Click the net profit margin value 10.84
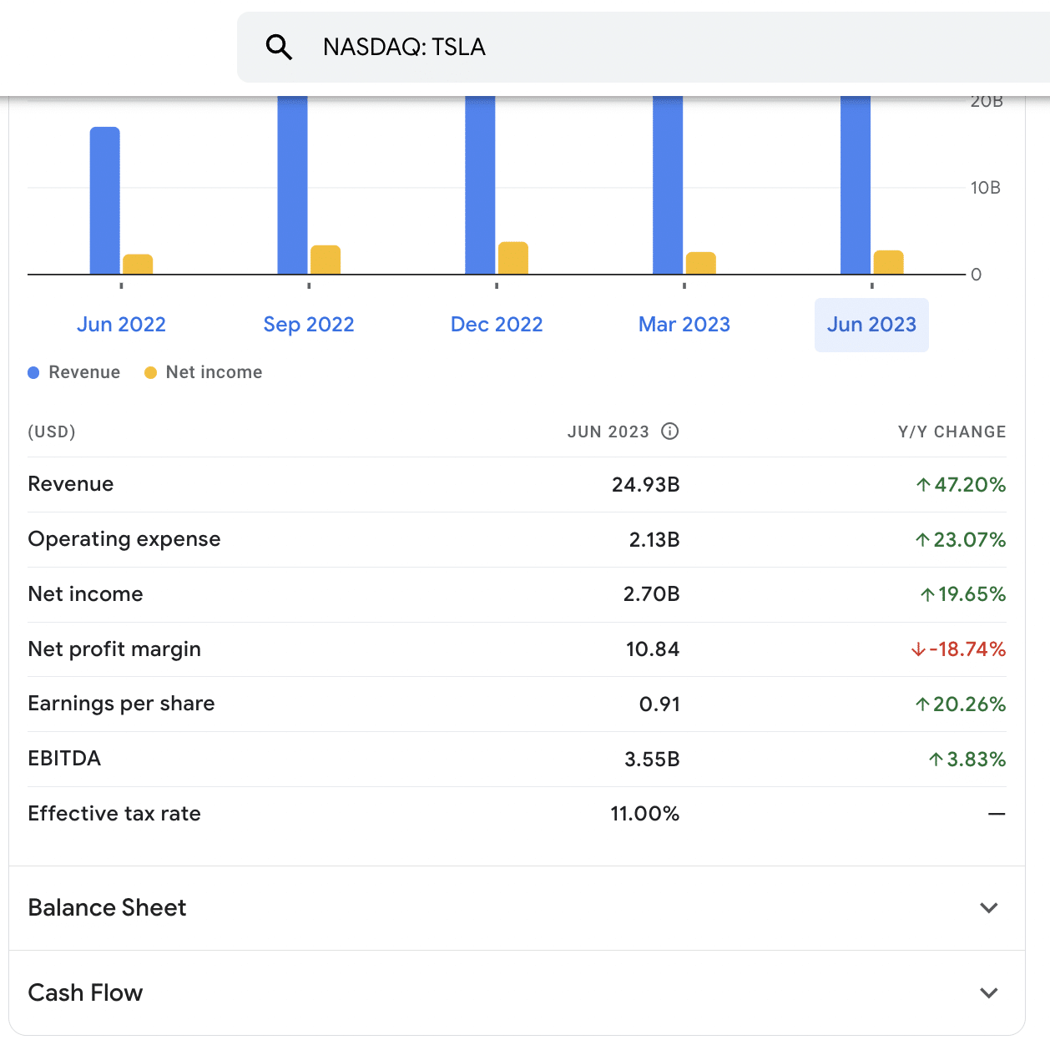 tap(653, 649)
